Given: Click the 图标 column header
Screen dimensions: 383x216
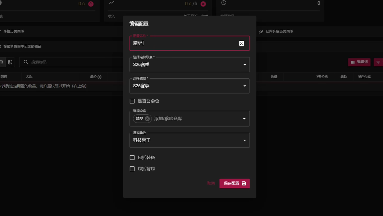Looking at the screenshot, I should (x=4, y=77).
